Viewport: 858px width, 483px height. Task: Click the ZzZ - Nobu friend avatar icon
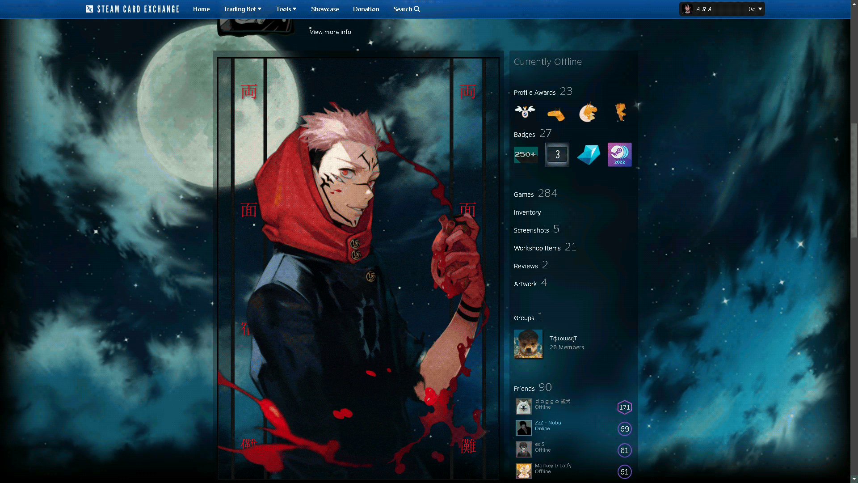coord(523,428)
